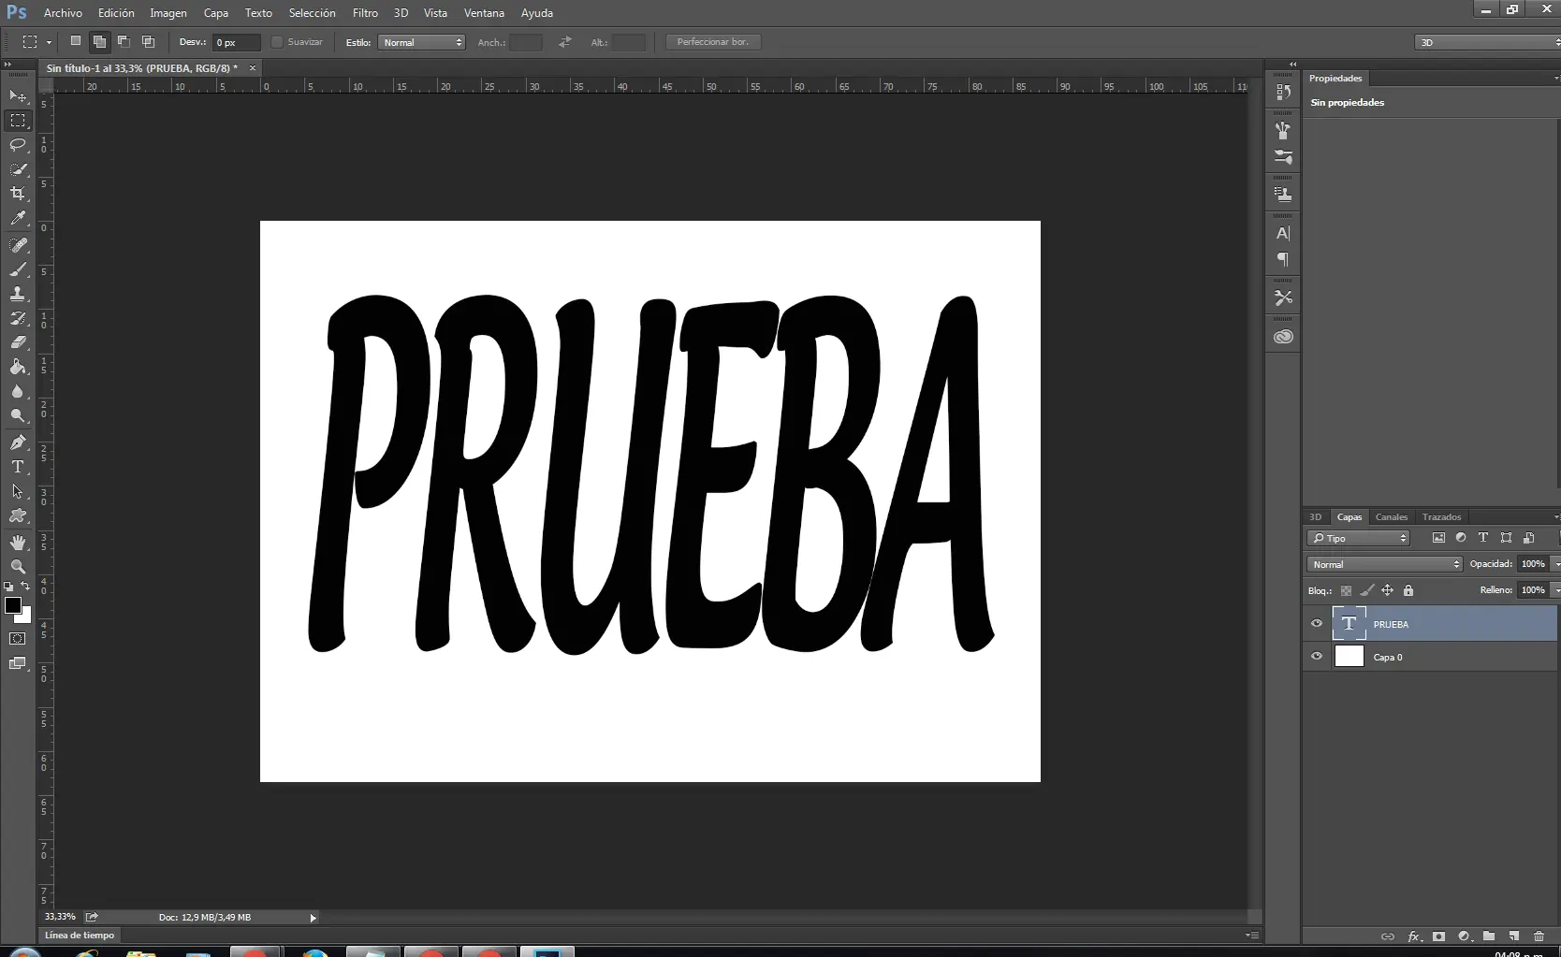The height and width of the screenshot is (957, 1561).
Task: Select the Hand tool
Action: coord(18,543)
